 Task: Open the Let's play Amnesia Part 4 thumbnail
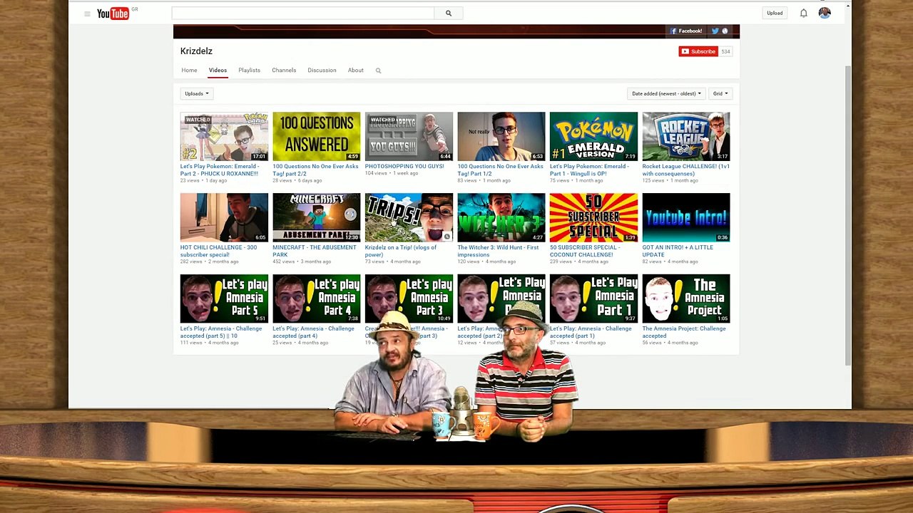pyautogui.click(x=317, y=299)
